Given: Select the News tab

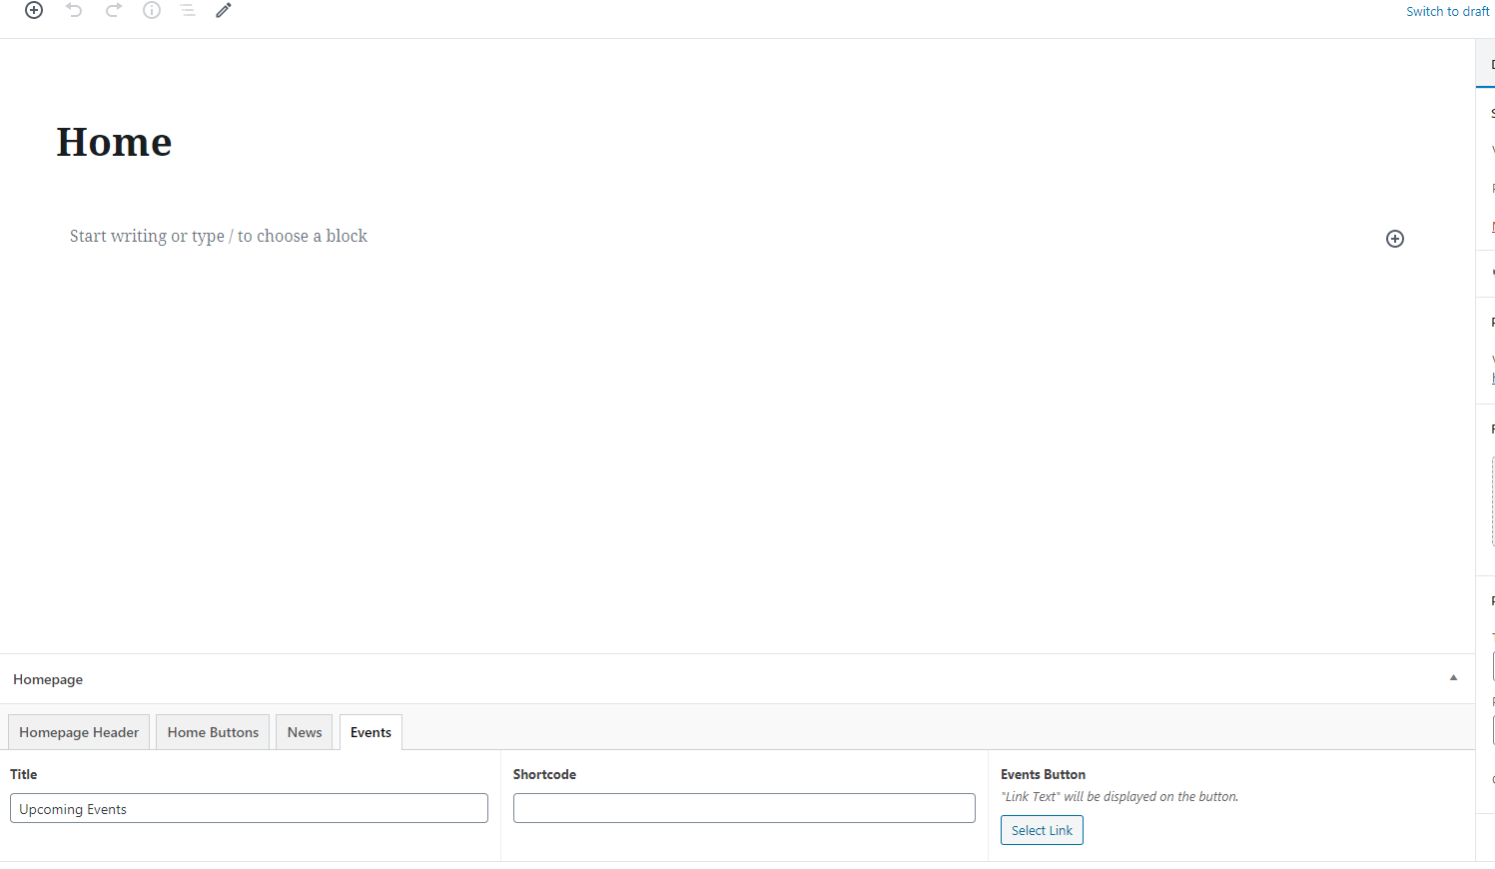Looking at the screenshot, I should tap(305, 732).
